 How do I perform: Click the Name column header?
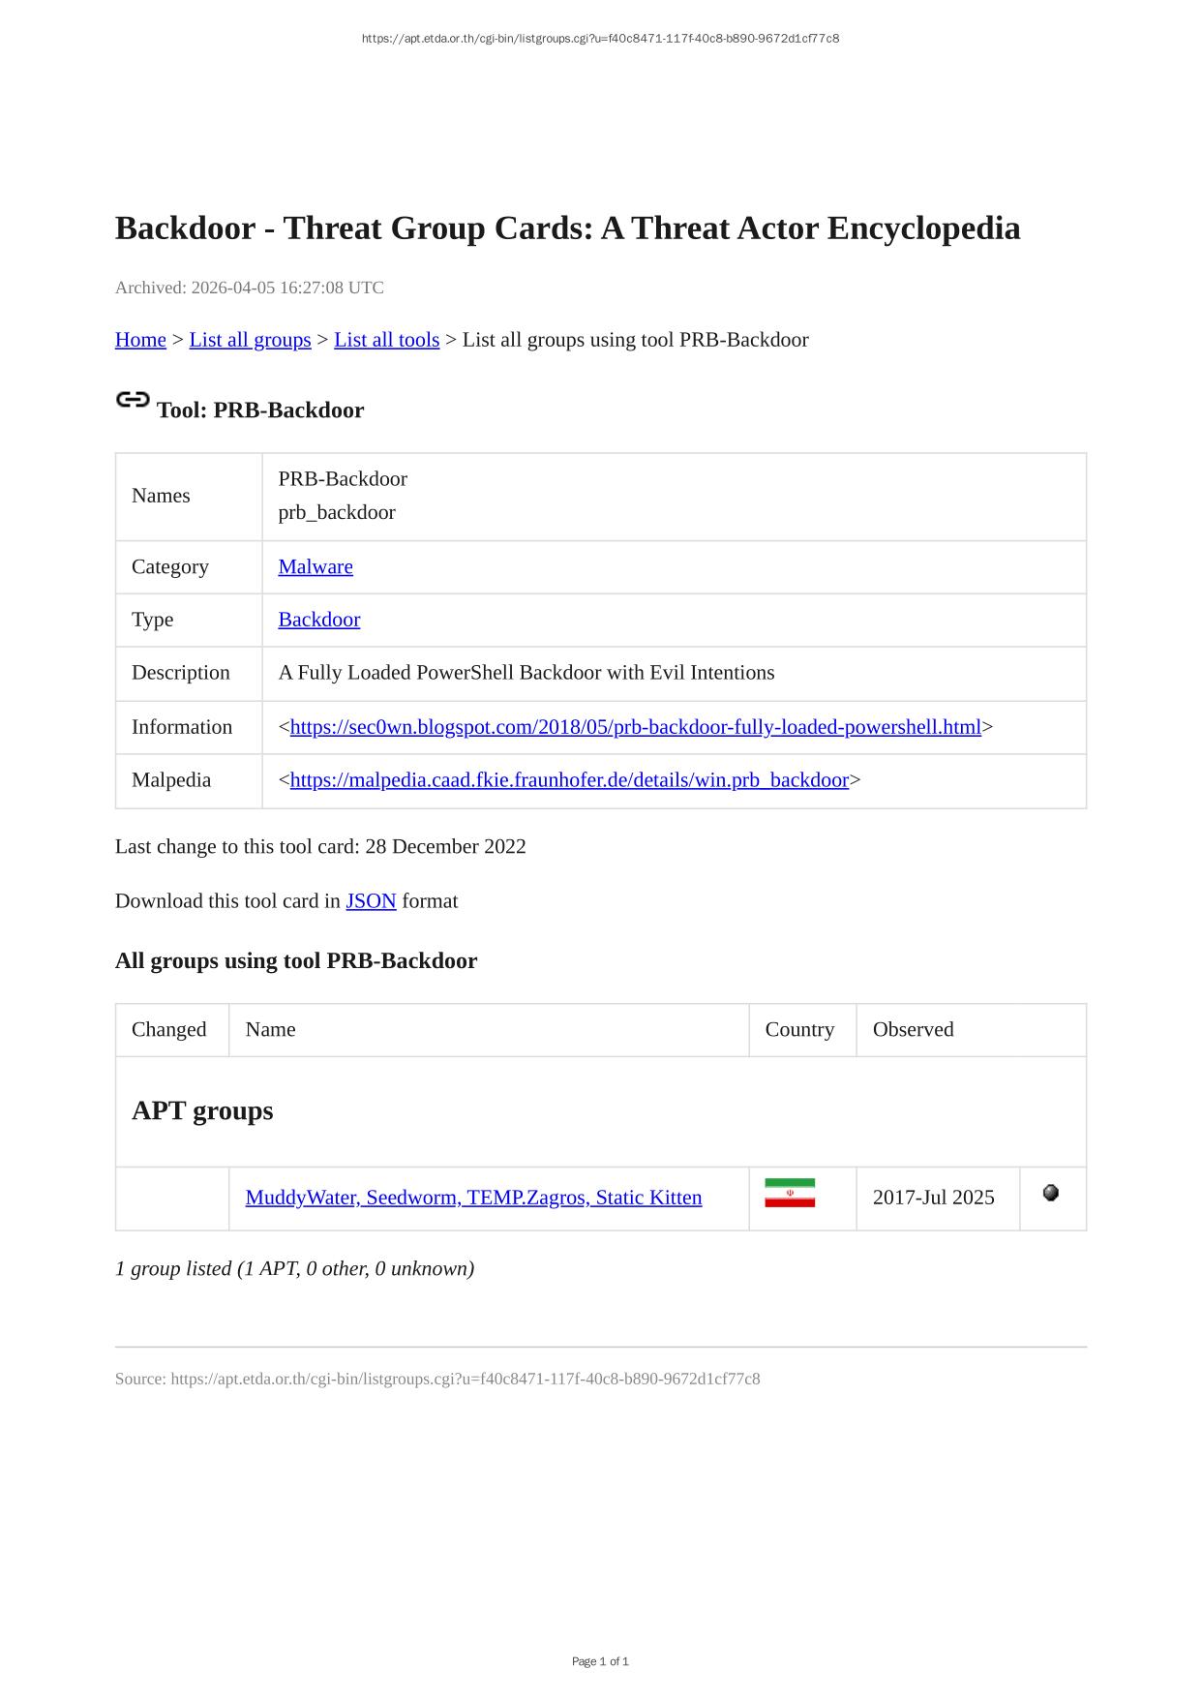pos(271,1029)
